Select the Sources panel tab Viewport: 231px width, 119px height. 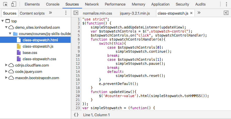72,4
